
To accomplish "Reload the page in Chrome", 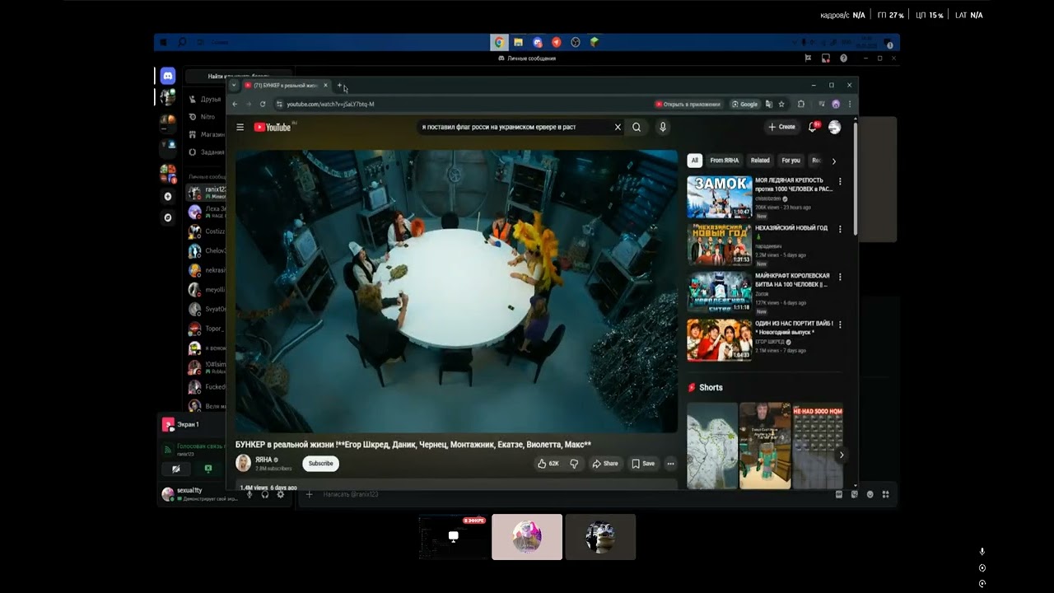I will click(x=263, y=104).
